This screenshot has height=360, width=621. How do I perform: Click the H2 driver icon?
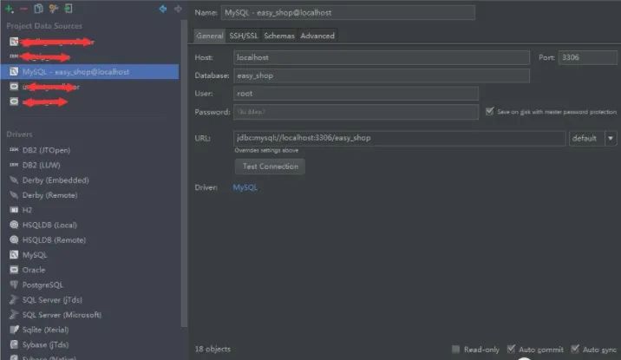coord(14,210)
